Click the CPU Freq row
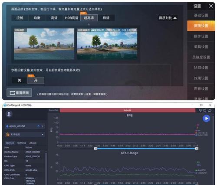The image size is (217, 185). 24,181
